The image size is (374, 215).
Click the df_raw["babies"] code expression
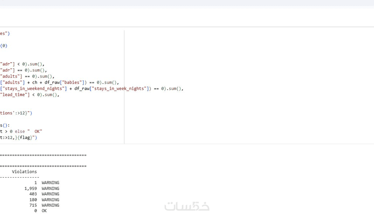click(x=64, y=82)
